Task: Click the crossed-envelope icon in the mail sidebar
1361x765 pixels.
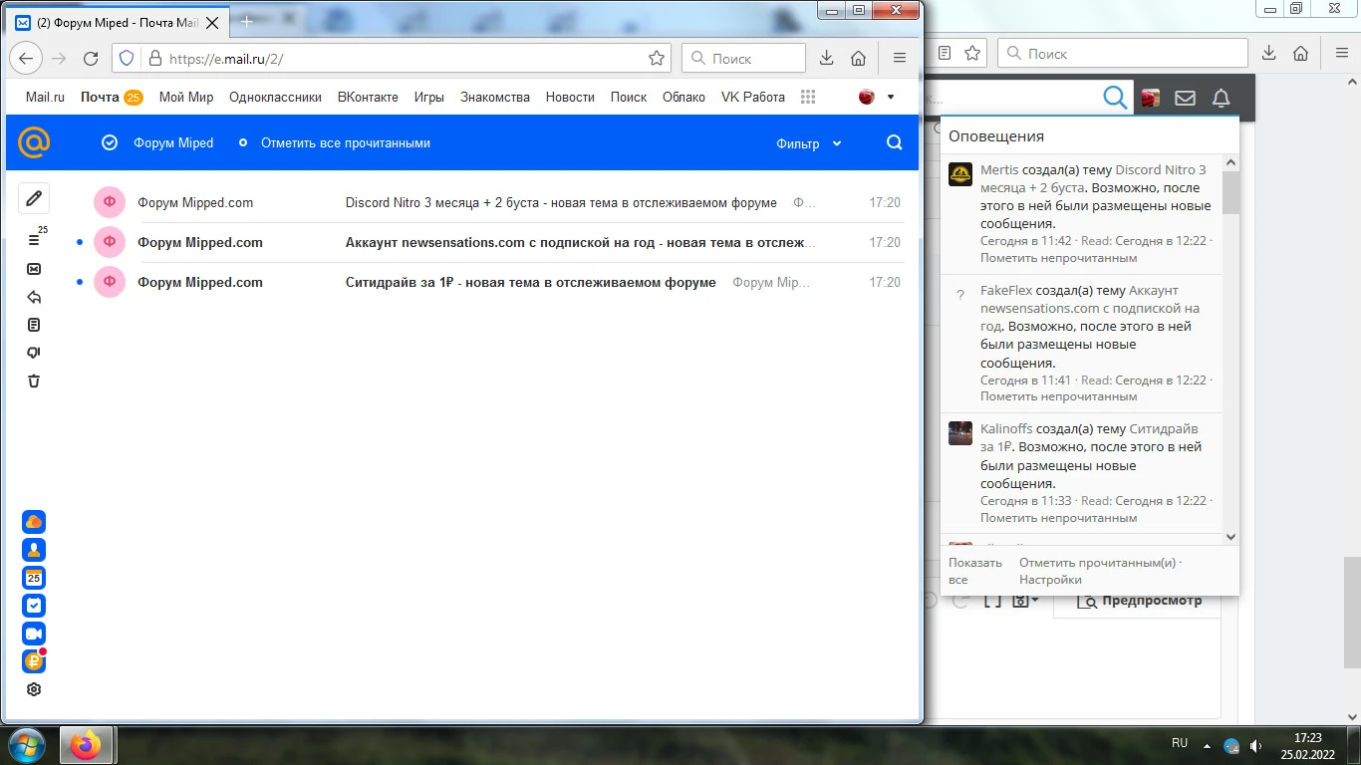Action: [x=34, y=269]
